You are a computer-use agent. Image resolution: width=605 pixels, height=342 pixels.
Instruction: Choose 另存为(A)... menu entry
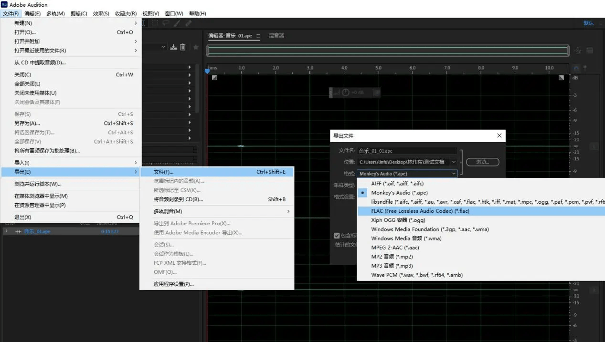pyautogui.click(x=71, y=124)
